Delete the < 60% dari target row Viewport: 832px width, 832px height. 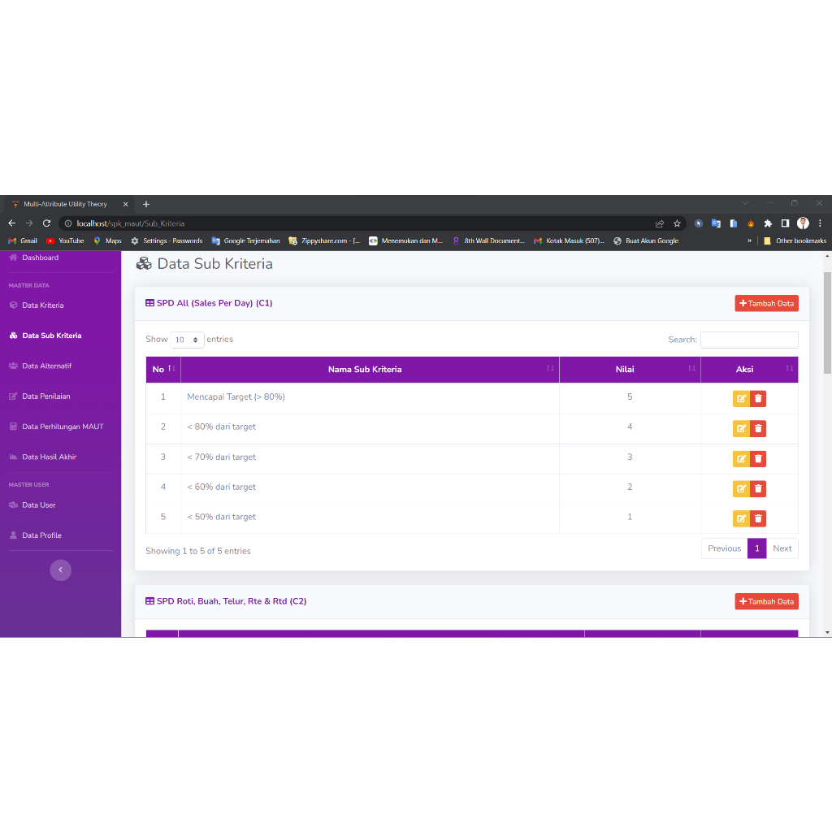[758, 488]
